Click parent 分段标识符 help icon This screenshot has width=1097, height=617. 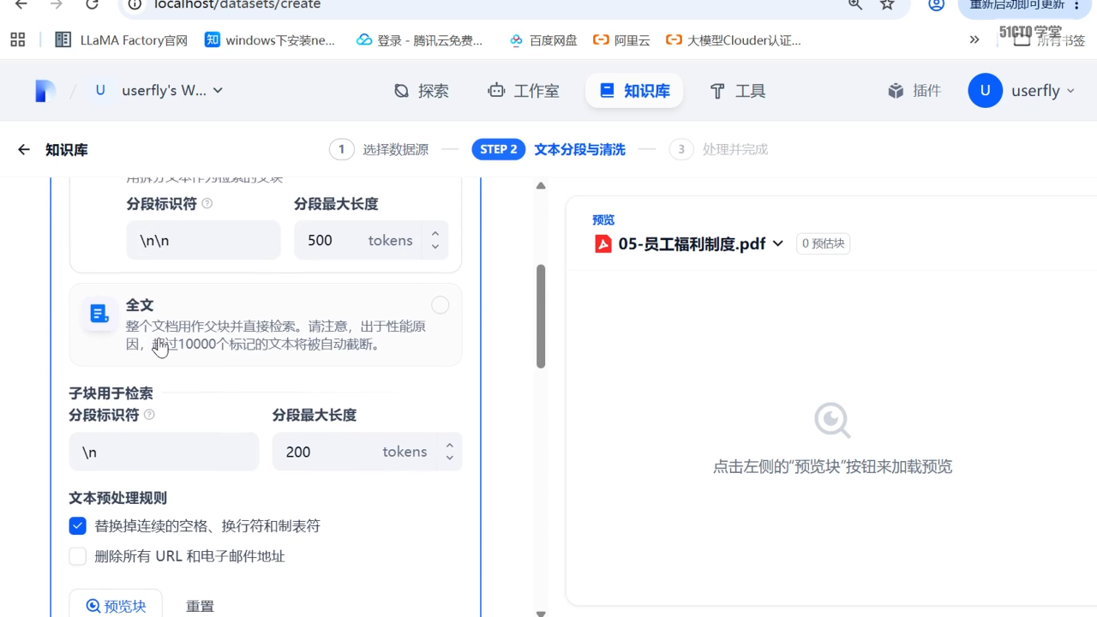207,204
